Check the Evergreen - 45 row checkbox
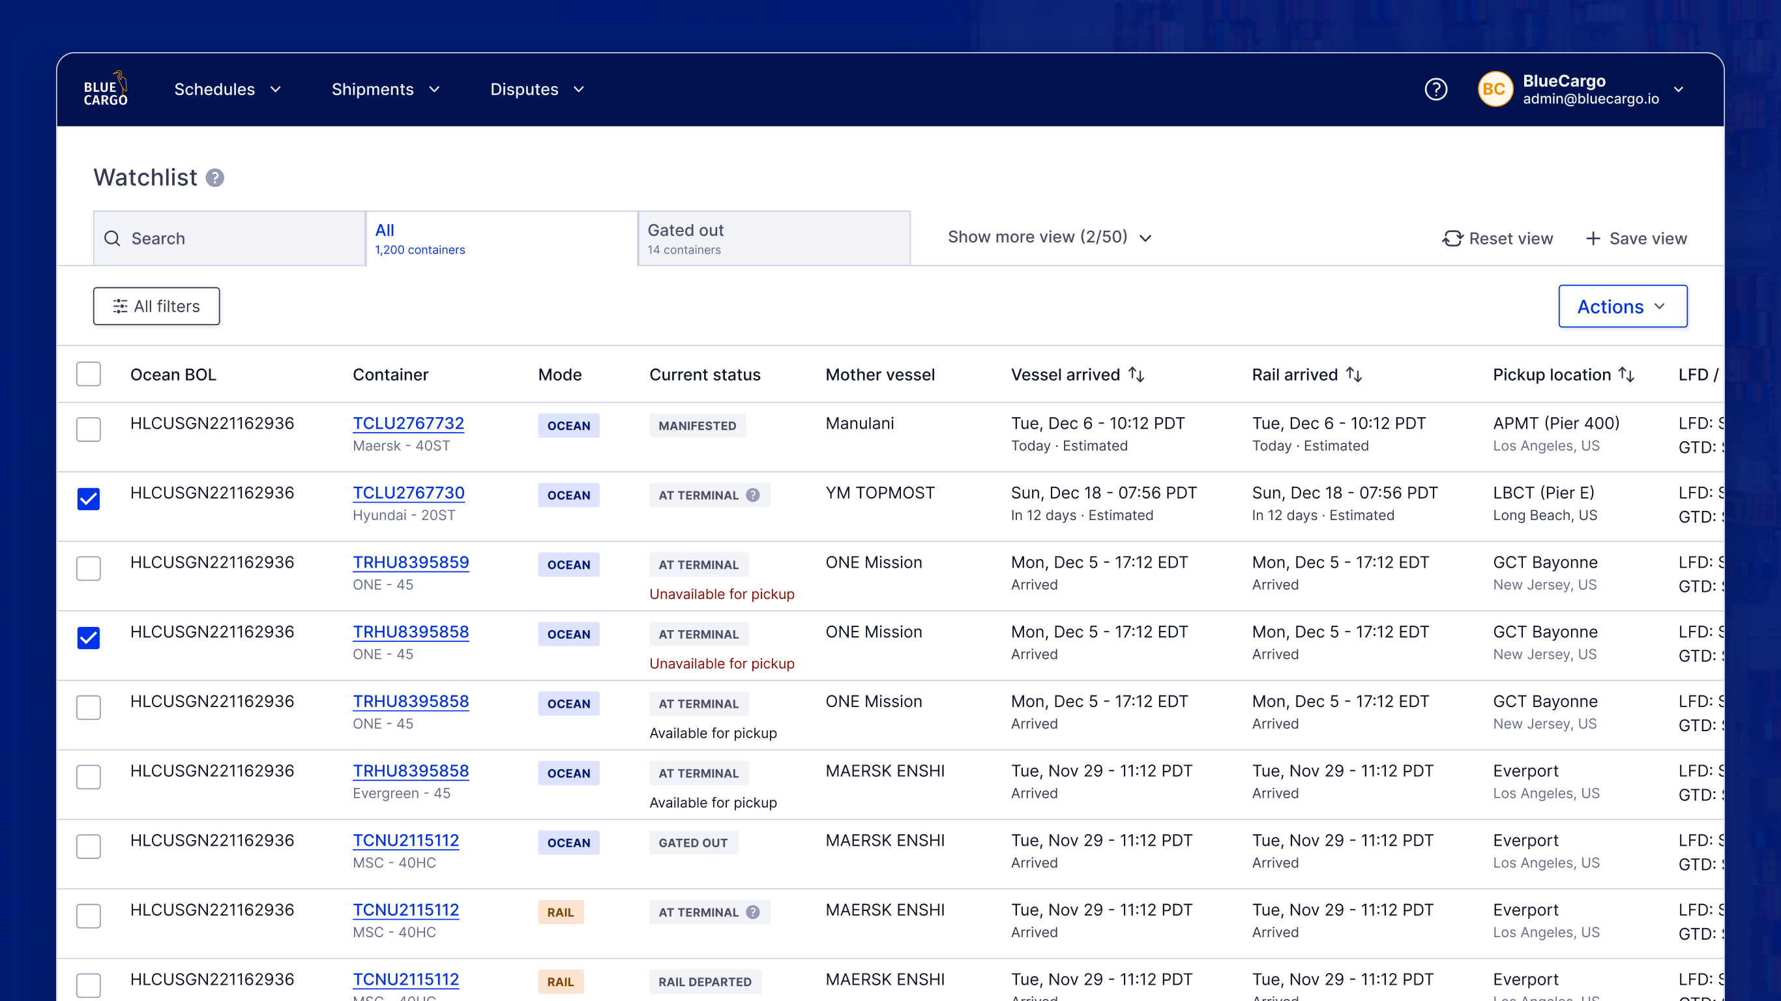The image size is (1781, 1001). click(89, 777)
